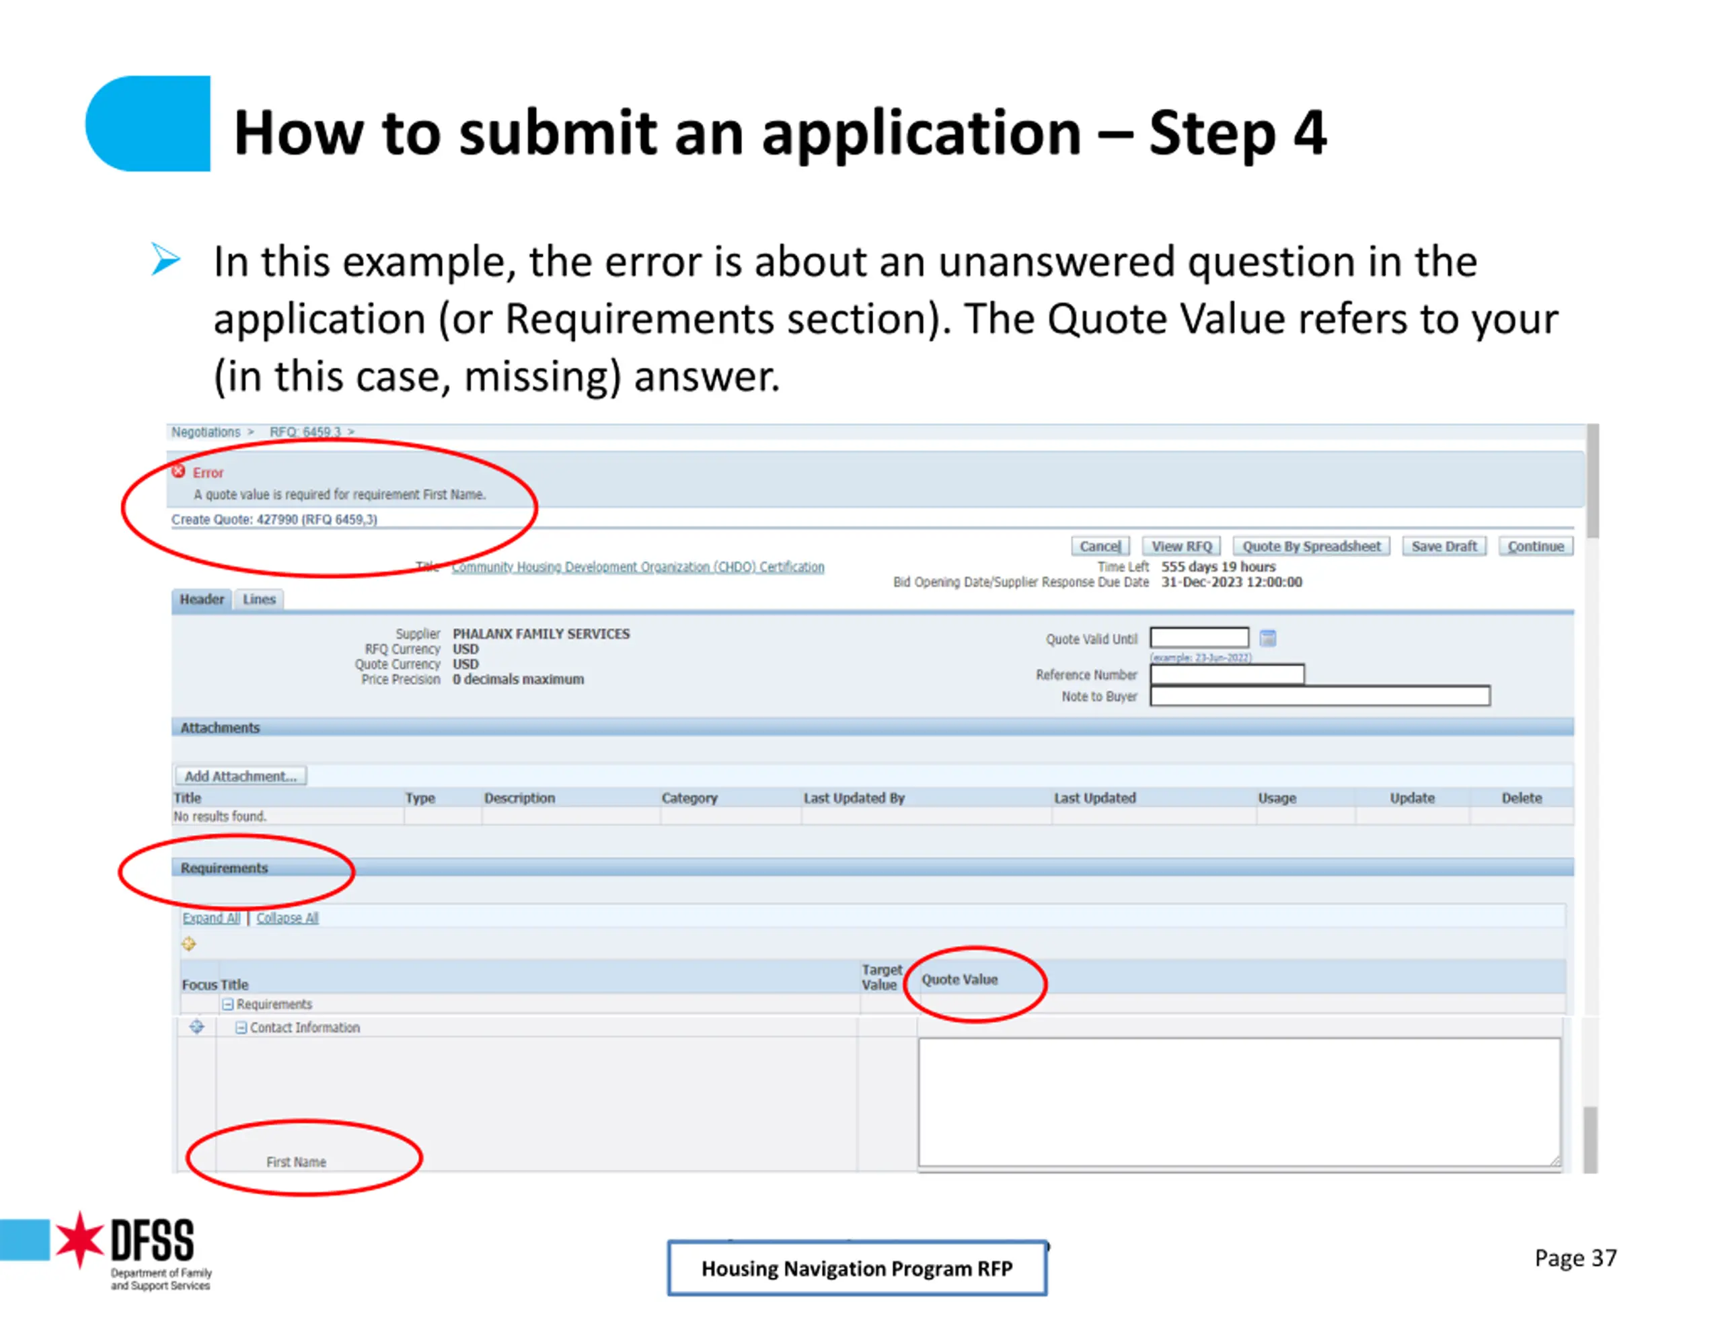The height and width of the screenshot is (1330, 1722).
Task: Click the PHALANX FAMILY SERVICES supplier name
Action: click(541, 633)
